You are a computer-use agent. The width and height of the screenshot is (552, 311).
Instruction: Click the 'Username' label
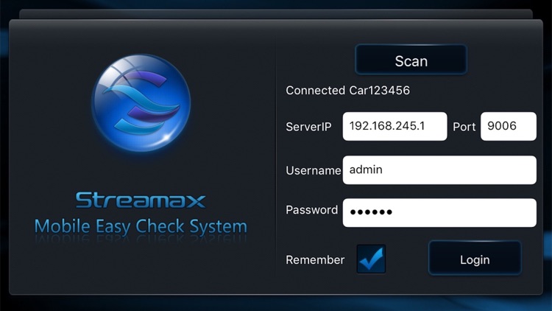coord(314,171)
